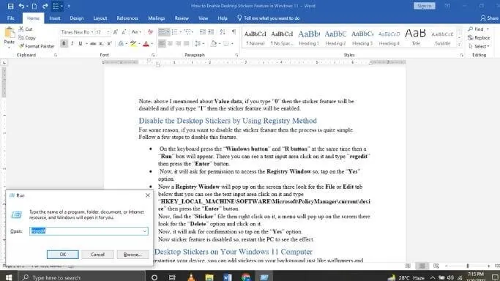Apply red font color

pyautogui.click(x=146, y=43)
